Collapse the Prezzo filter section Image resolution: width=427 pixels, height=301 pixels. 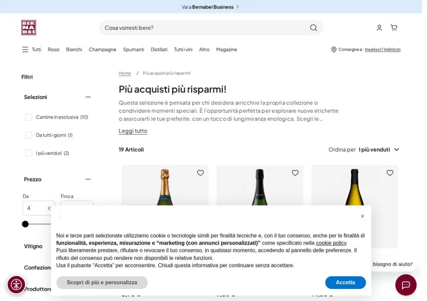pos(87,179)
